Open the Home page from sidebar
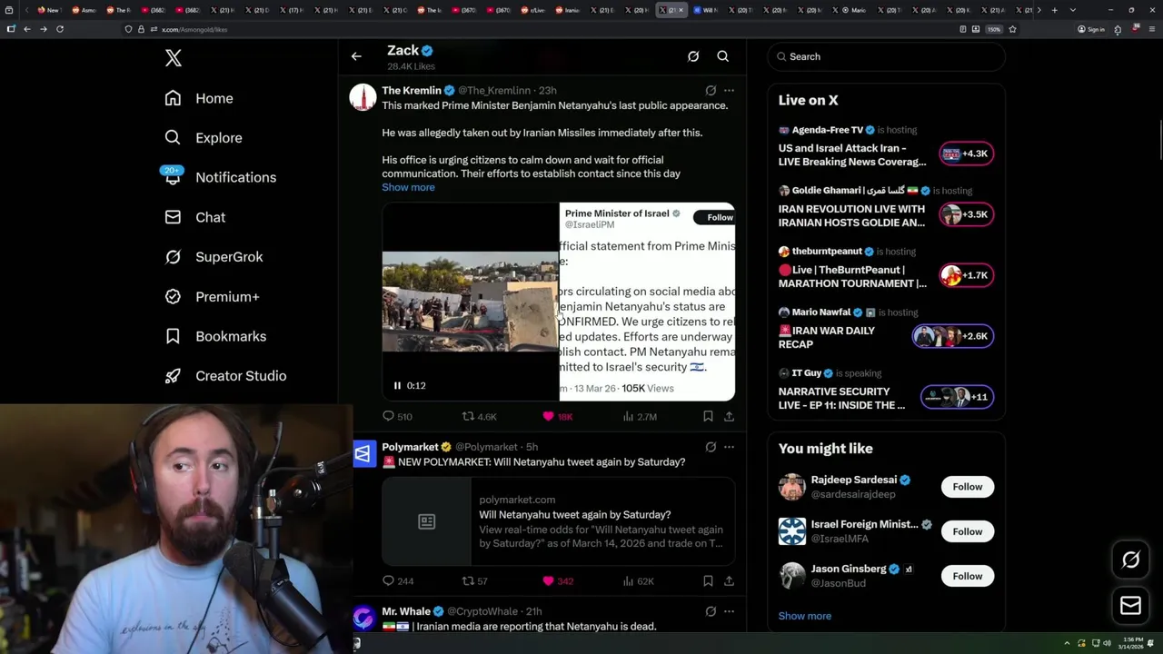 coord(198,98)
